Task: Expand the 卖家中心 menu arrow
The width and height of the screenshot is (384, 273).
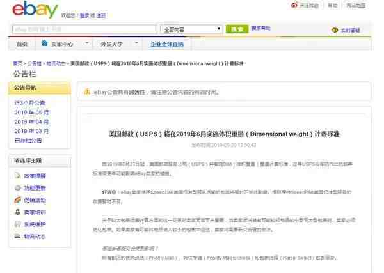Action: (x=86, y=43)
